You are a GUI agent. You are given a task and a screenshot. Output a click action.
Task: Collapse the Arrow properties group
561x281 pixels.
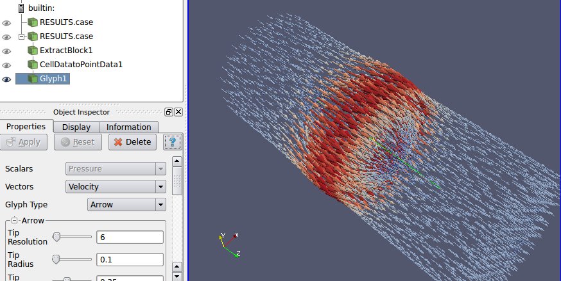coord(15,221)
